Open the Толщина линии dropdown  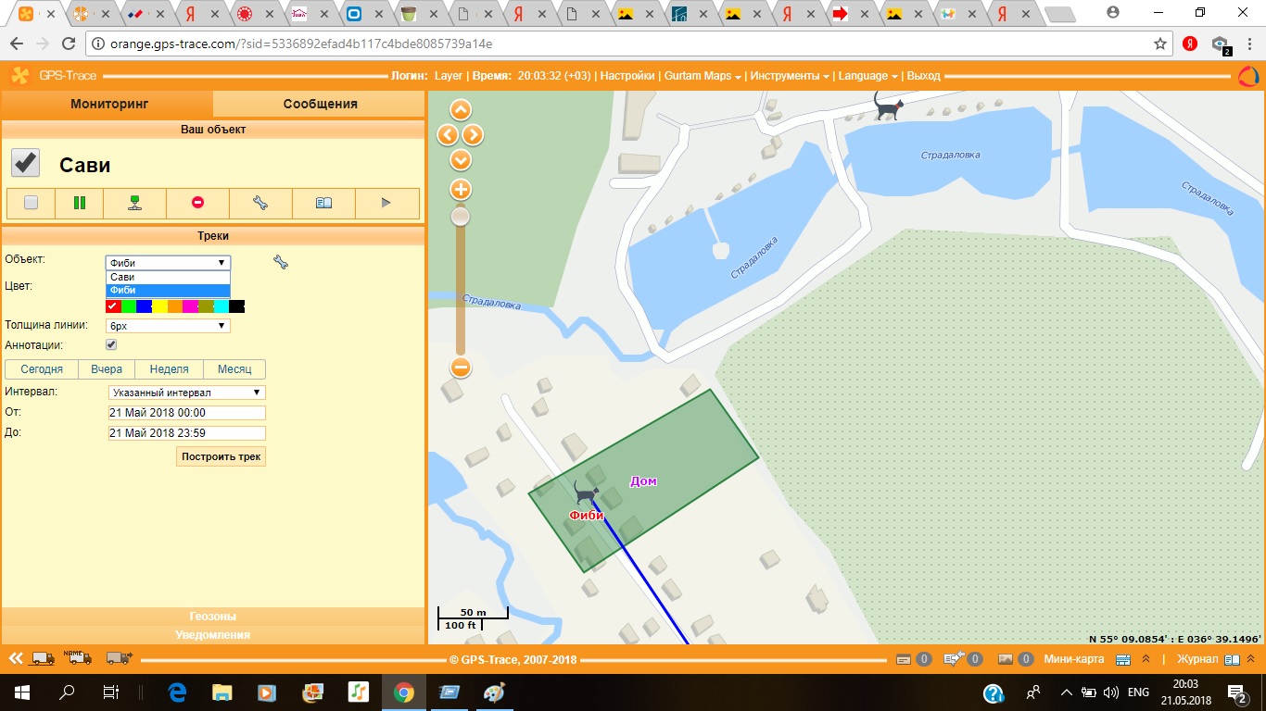[x=168, y=326]
